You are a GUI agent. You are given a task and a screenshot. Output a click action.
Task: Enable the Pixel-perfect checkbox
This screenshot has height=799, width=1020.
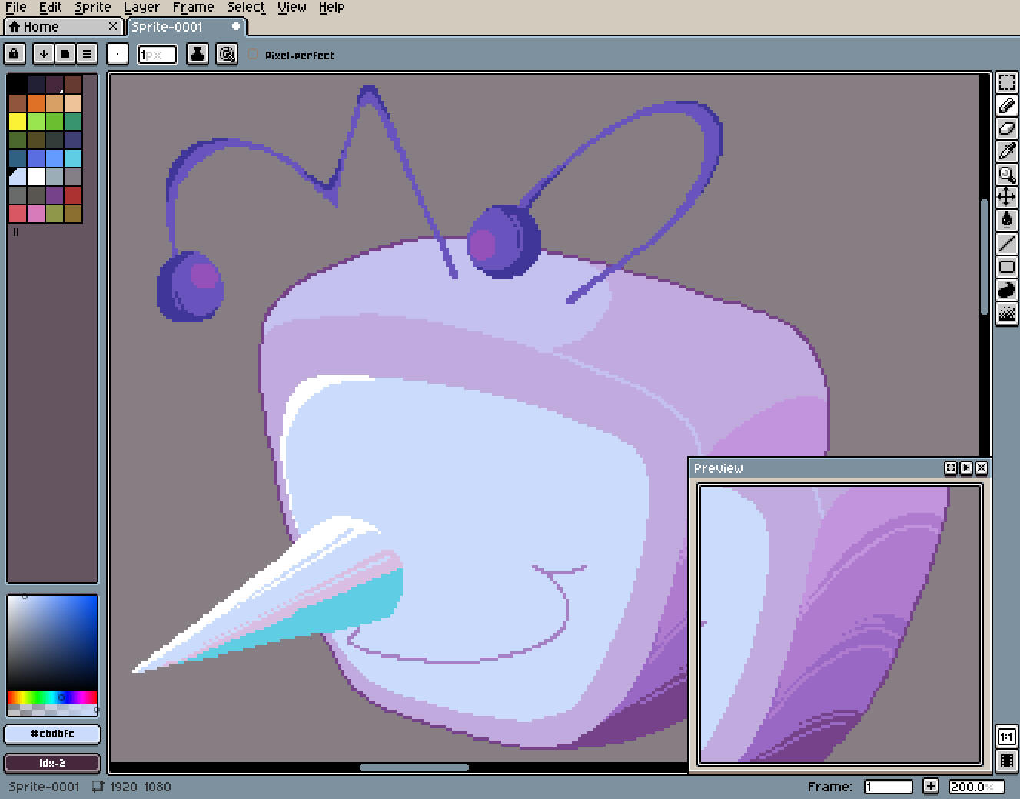point(254,55)
